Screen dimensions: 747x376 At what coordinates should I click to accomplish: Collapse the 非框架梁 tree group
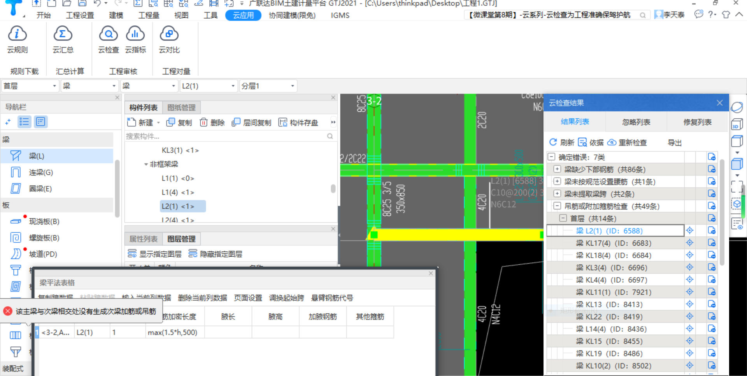coord(146,164)
